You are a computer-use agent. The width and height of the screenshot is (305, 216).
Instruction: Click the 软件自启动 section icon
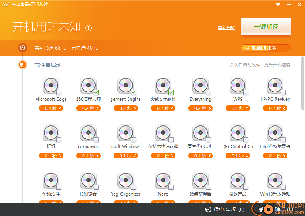click(x=23, y=65)
